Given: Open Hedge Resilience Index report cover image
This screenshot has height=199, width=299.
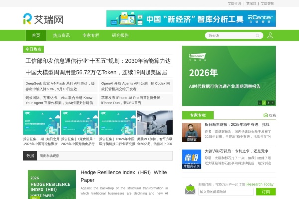Looking at the screenshot, I should click(x=52, y=185).
